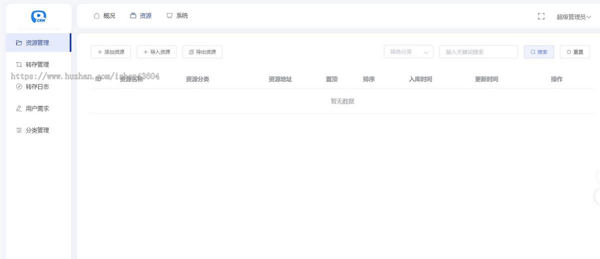Click the 入库时间 column header

click(x=420, y=79)
